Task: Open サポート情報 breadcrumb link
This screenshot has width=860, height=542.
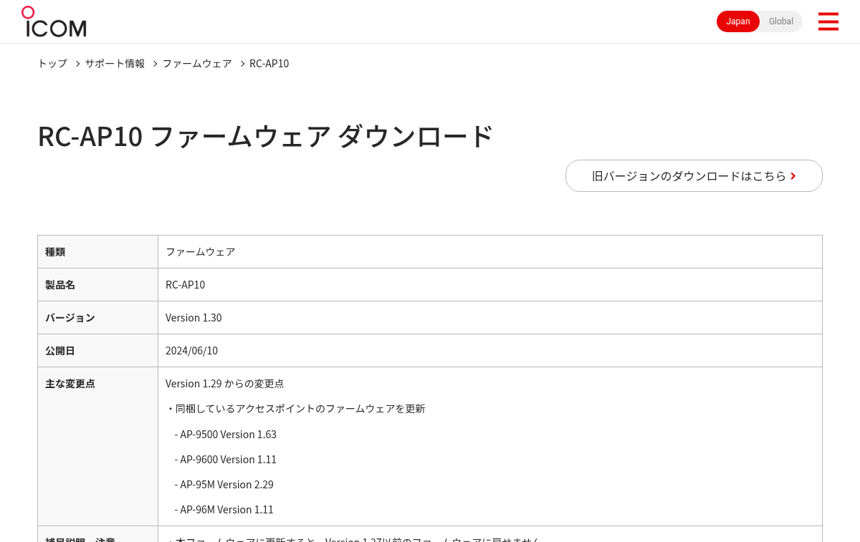Action: [x=115, y=63]
